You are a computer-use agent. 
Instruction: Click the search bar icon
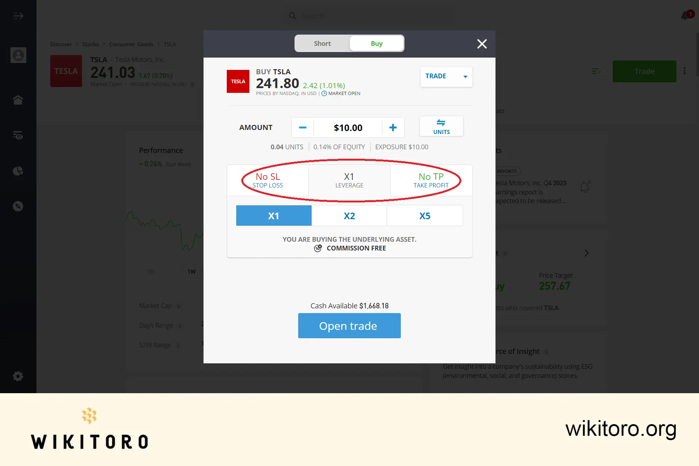click(293, 15)
